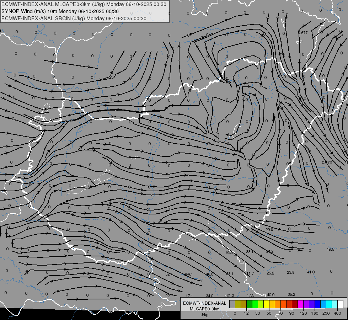The width and height of the screenshot is (348, 320).
Task: Click the 65.0 grid value
Action: click(x=230, y=252)
